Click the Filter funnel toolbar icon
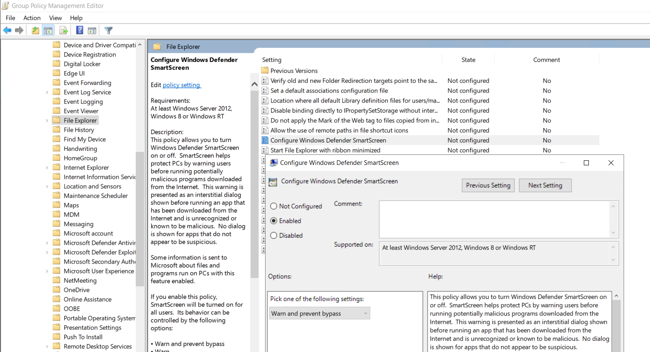 click(108, 30)
